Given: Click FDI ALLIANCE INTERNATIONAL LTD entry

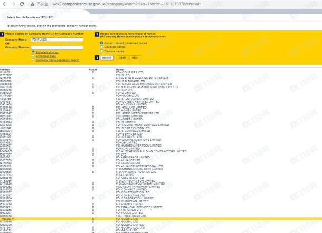Looking at the screenshot, I should coord(139,166).
